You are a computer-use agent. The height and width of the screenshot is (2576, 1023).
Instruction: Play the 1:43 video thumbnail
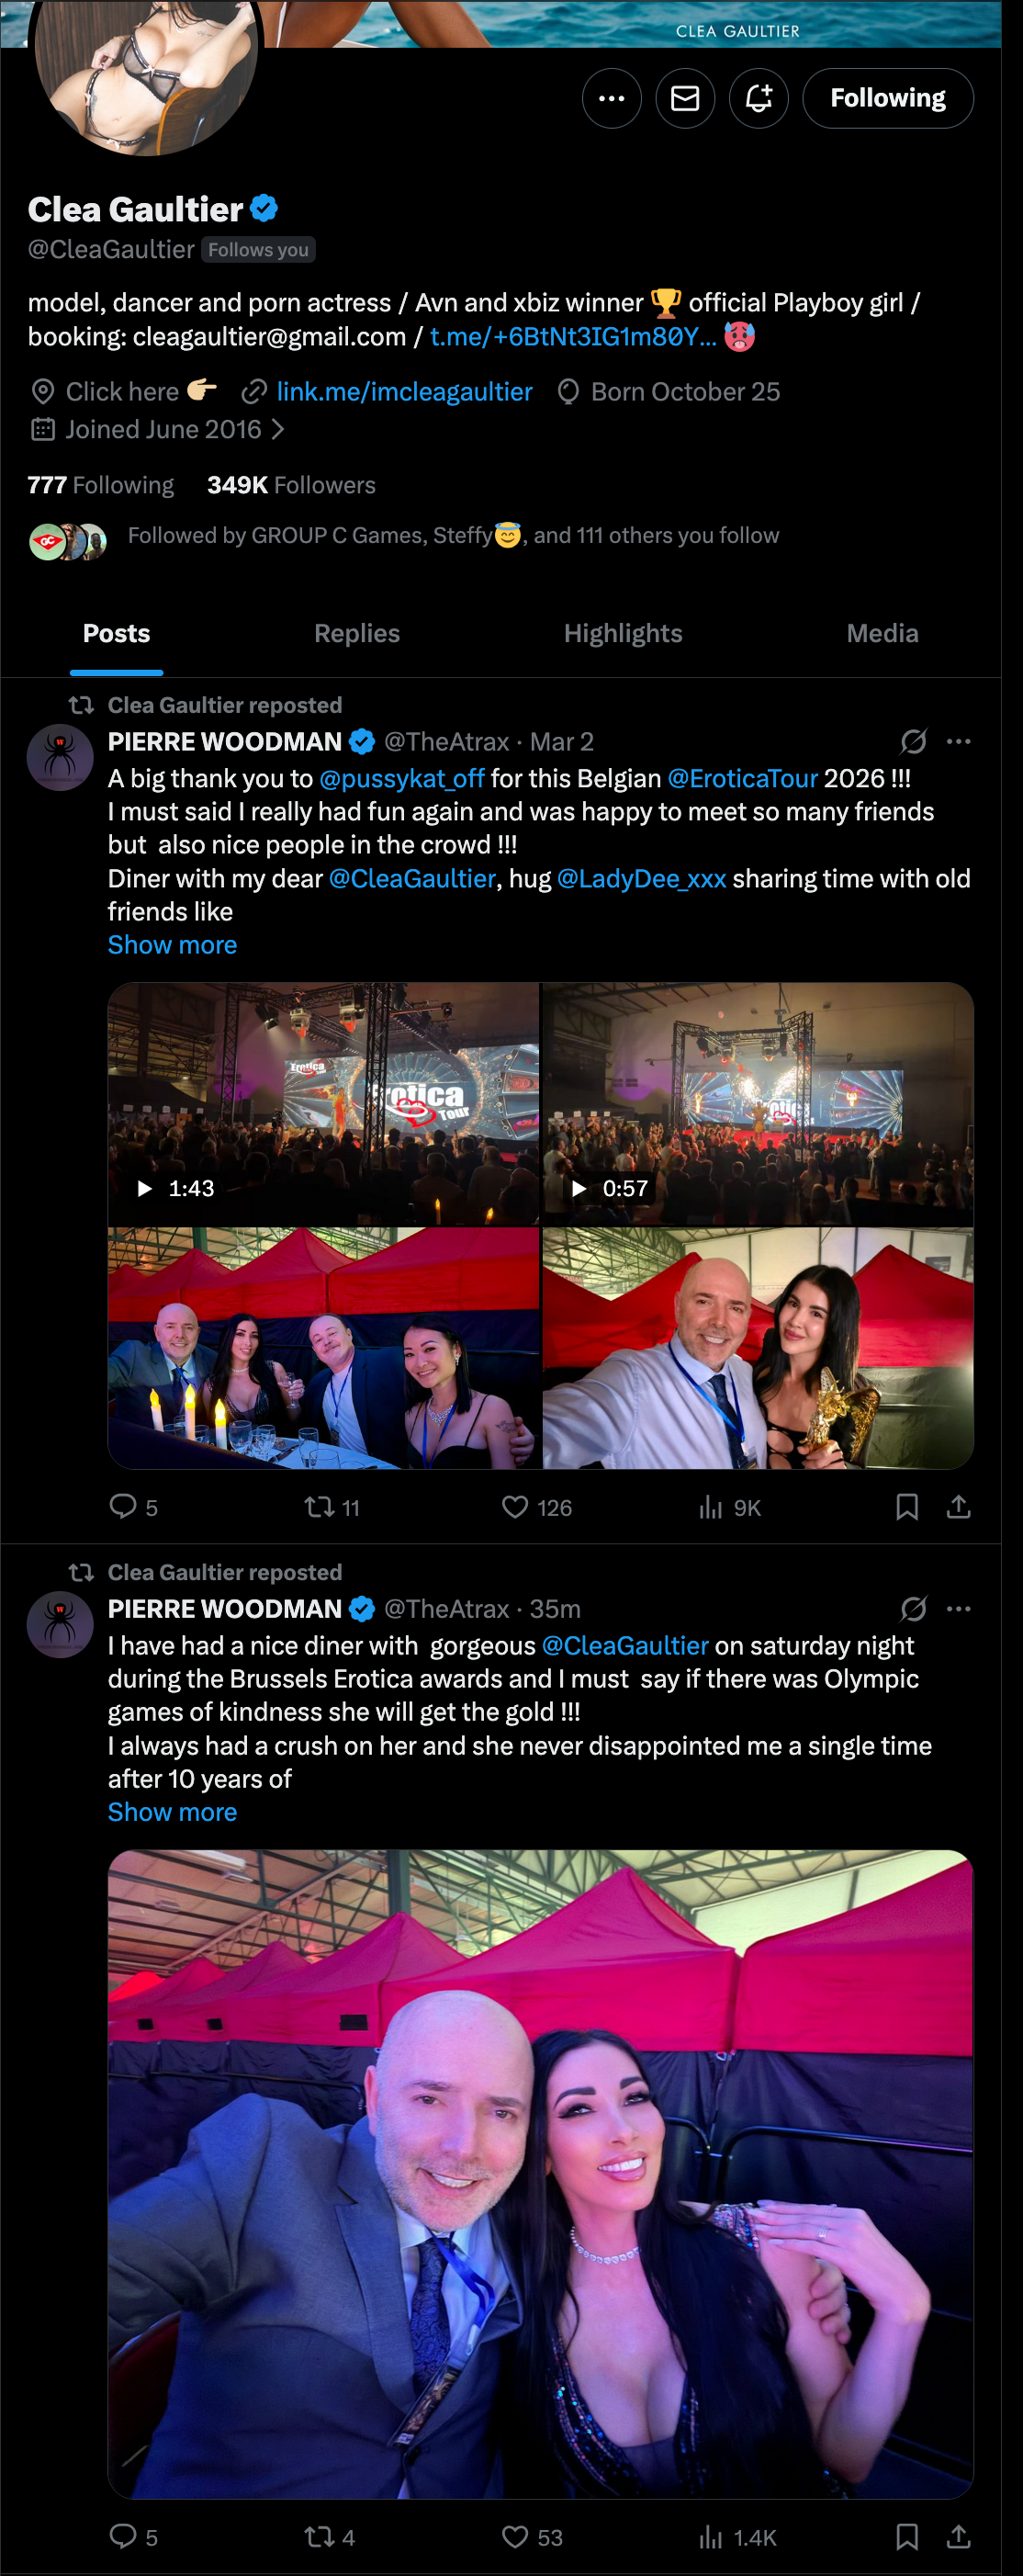click(323, 1104)
